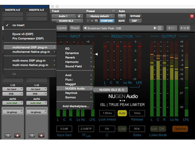The image size is (195, 144).
Task: Toggle the BYPASS button in plug-in header
Action: pos(135,16)
